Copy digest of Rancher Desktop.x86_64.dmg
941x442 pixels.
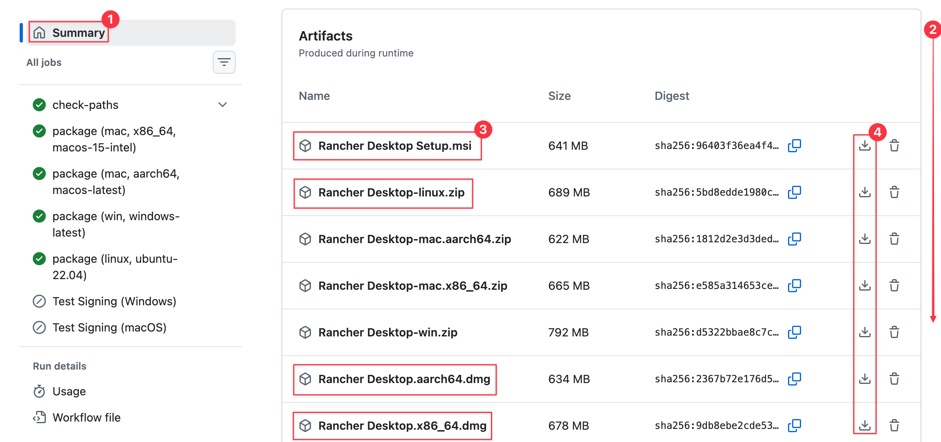tap(794, 426)
